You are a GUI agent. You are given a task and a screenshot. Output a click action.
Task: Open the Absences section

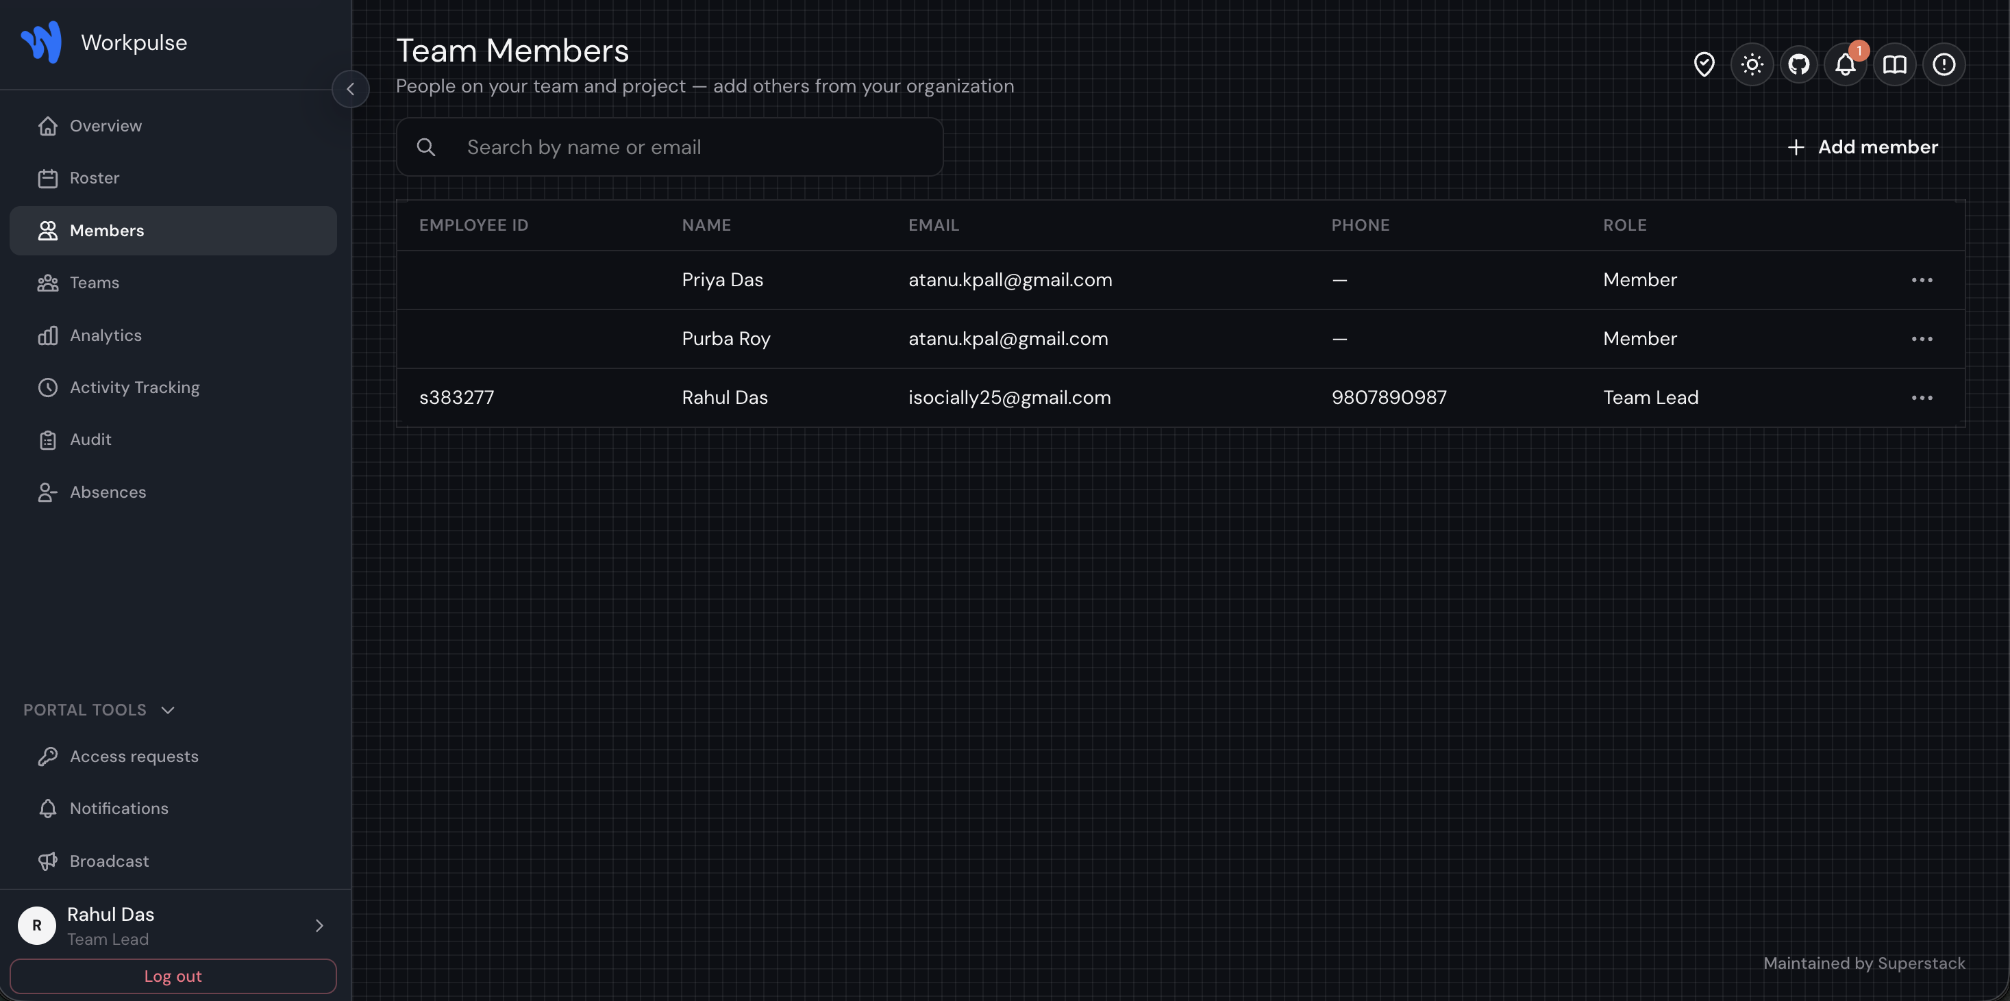[173, 492]
